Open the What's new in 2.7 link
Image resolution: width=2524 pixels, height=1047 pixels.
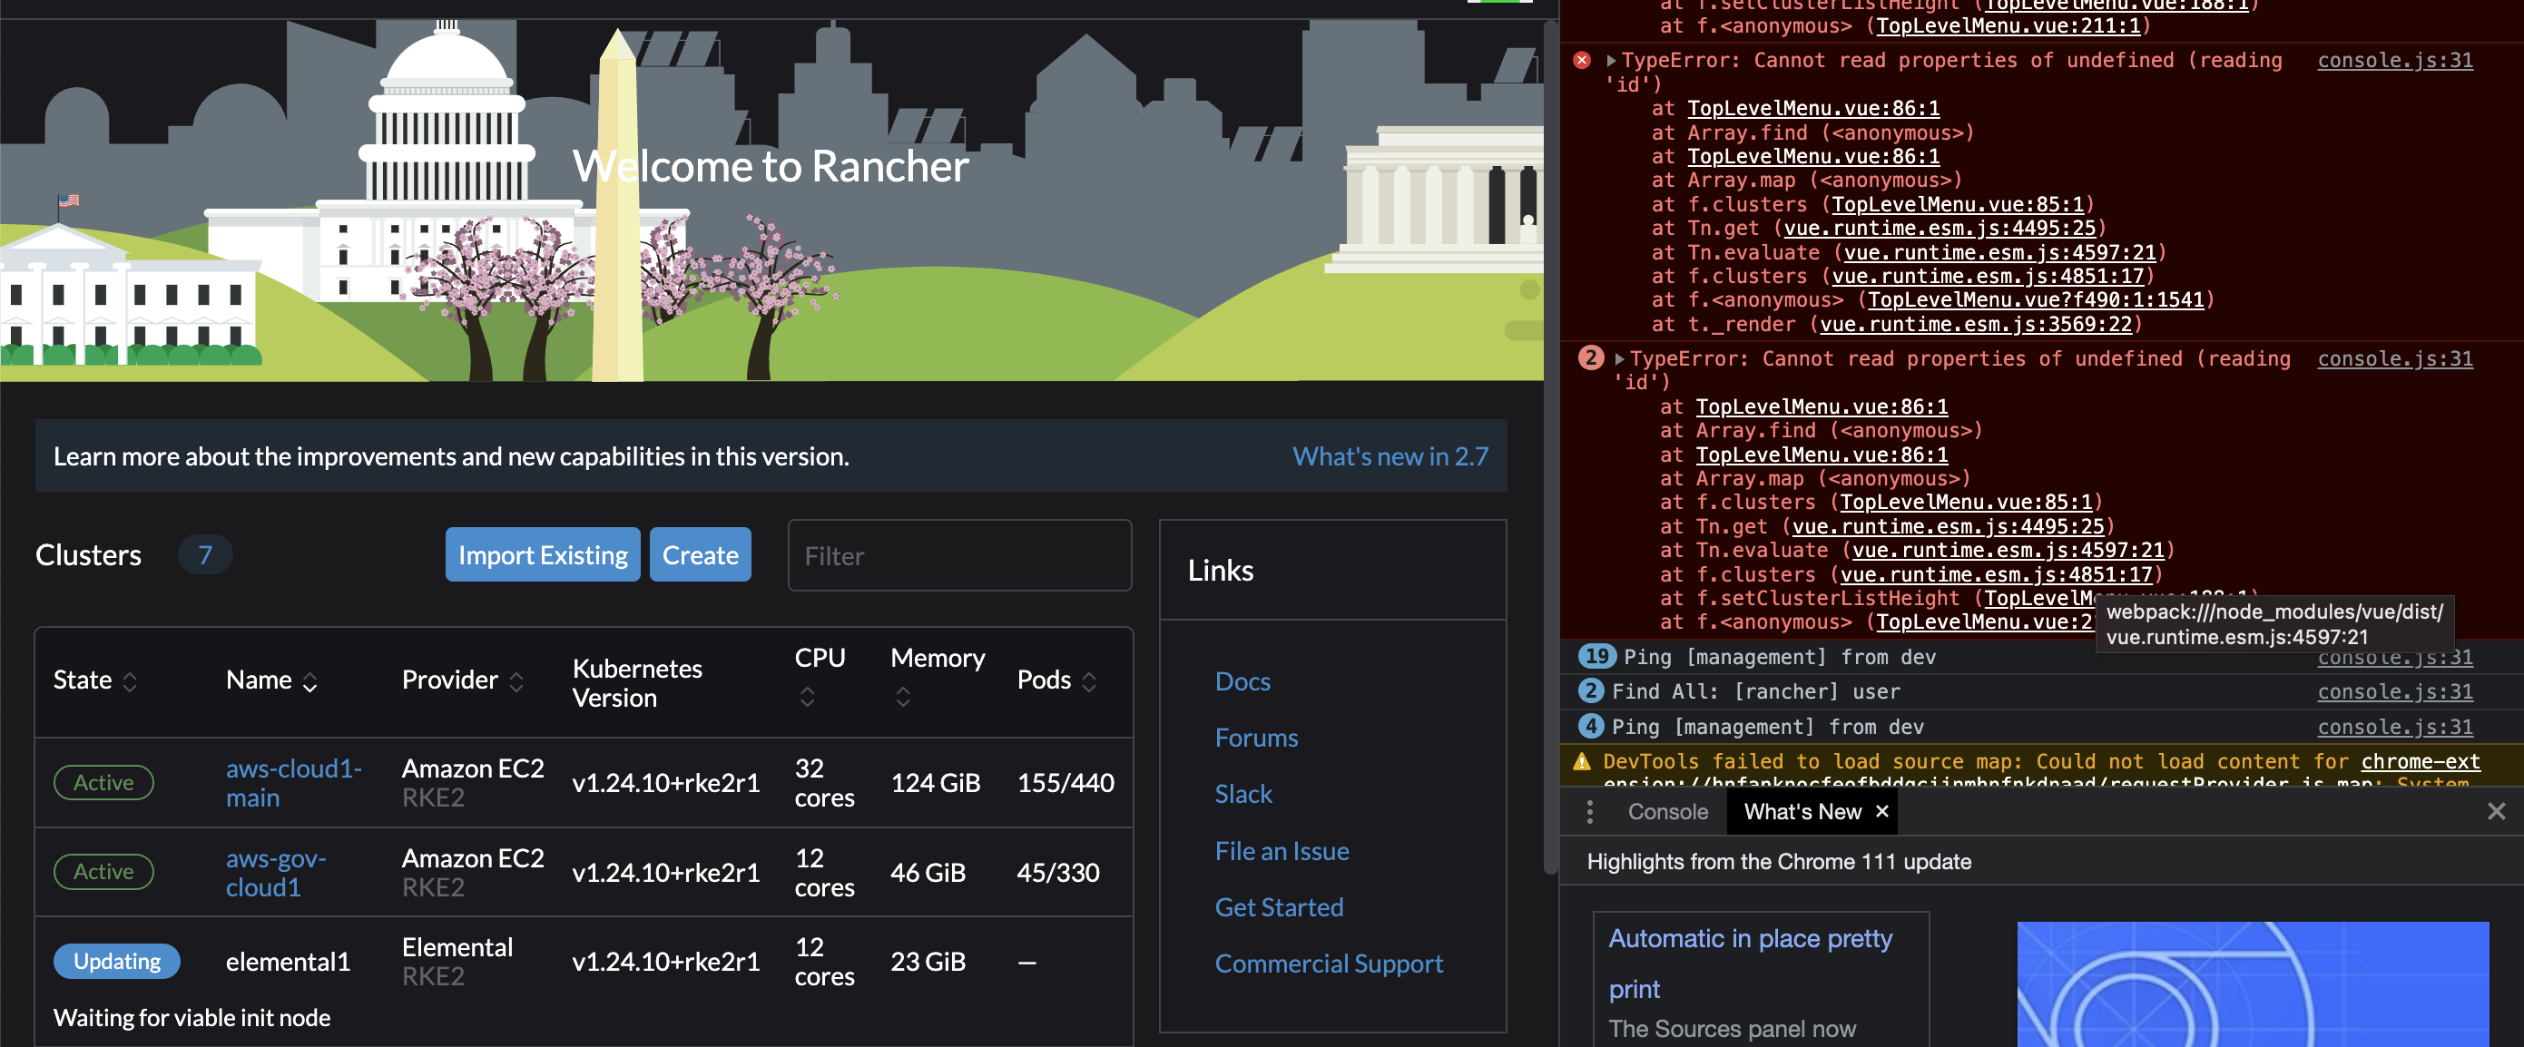(1390, 455)
